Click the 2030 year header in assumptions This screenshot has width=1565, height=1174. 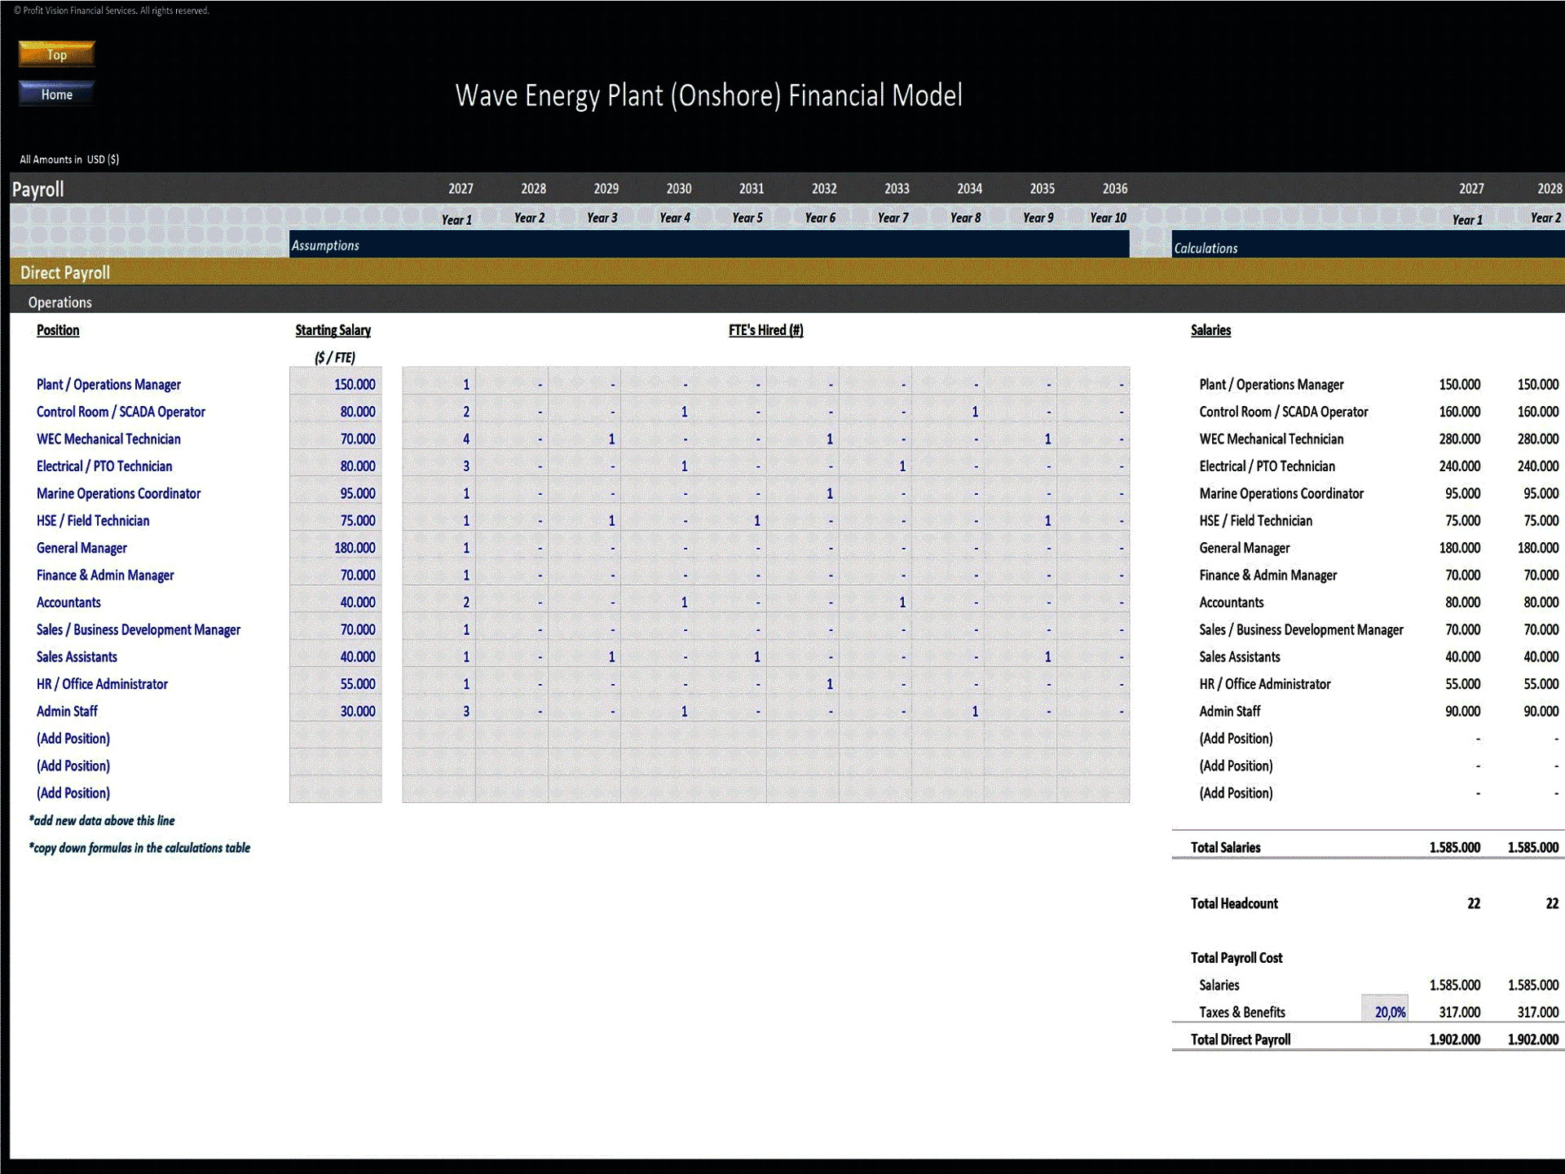678,188
